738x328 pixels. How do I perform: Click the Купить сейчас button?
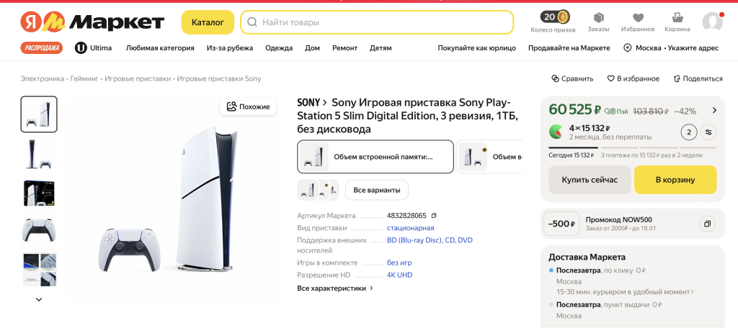pyautogui.click(x=590, y=180)
